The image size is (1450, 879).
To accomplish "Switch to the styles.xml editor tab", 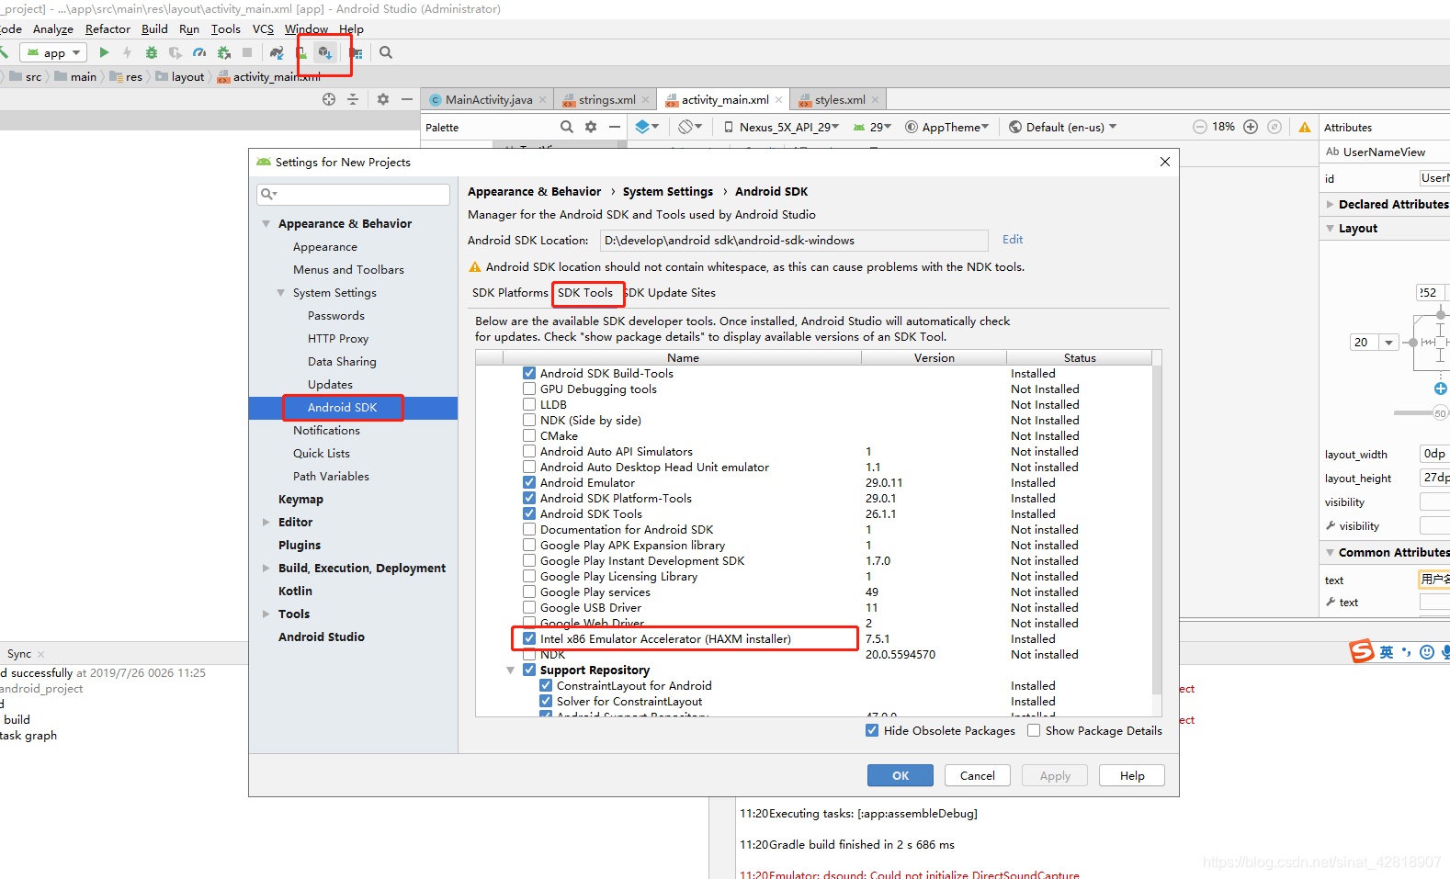I will pyautogui.click(x=840, y=99).
